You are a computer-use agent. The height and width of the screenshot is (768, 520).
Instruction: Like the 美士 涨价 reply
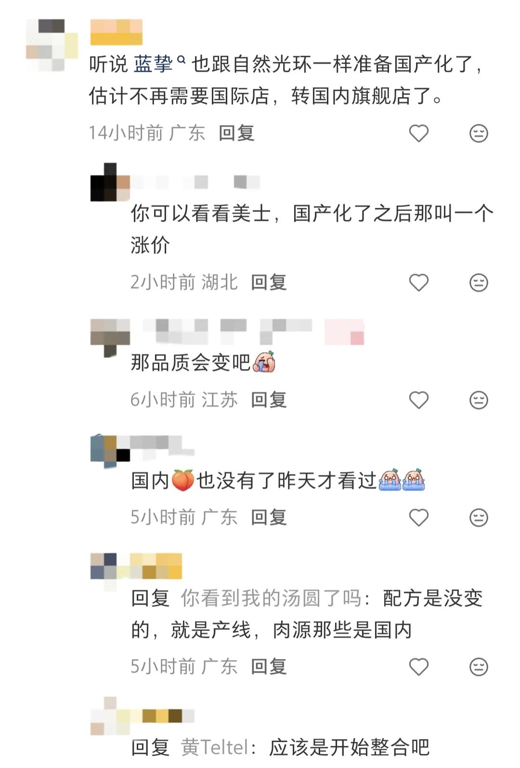click(418, 283)
